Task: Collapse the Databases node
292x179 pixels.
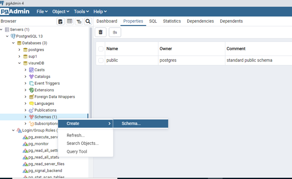Action: coord(13,43)
